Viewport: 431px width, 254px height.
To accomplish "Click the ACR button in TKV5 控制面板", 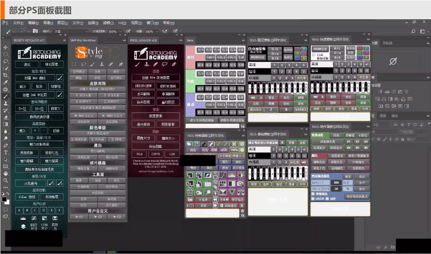I will (224, 150).
